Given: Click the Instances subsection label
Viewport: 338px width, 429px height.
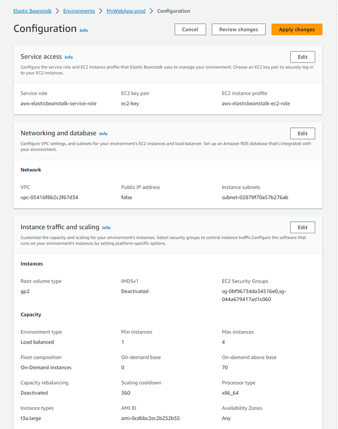Looking at the screenshot, I should pos(31,264).
